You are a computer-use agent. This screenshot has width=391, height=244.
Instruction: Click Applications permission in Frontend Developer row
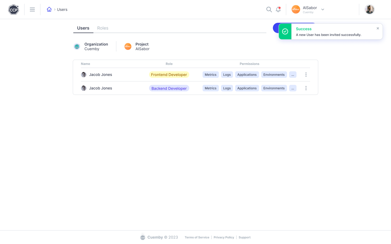pyautogui.click(x=247, y=75)
